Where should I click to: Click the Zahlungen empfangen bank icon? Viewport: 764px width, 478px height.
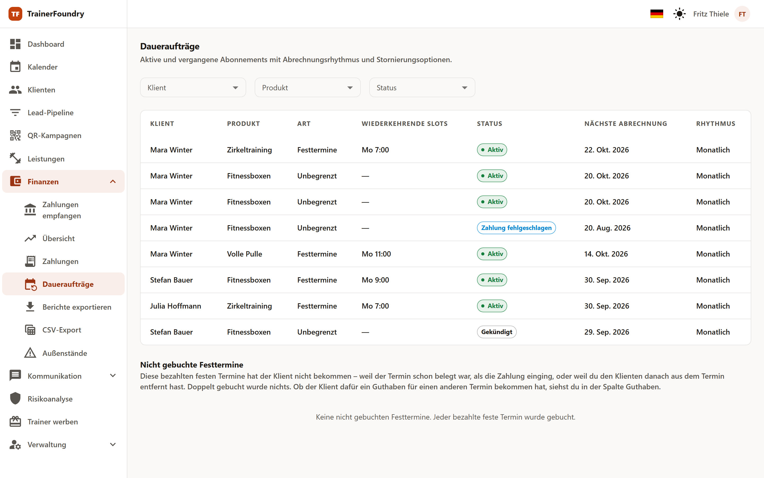point(30,210)
